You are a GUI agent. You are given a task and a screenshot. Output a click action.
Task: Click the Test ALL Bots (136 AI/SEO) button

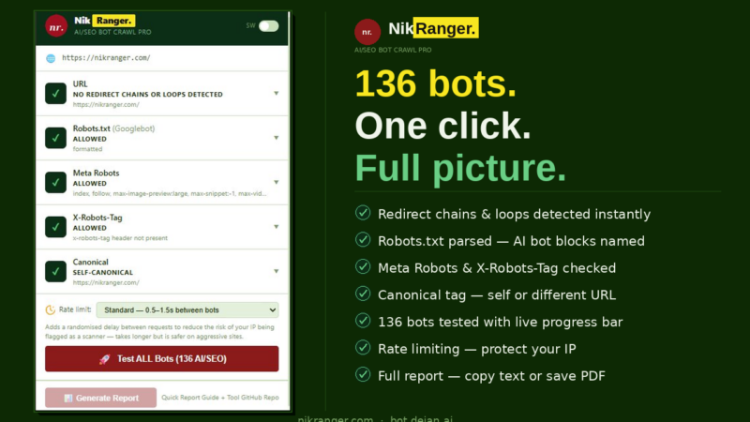pos(161,359)
